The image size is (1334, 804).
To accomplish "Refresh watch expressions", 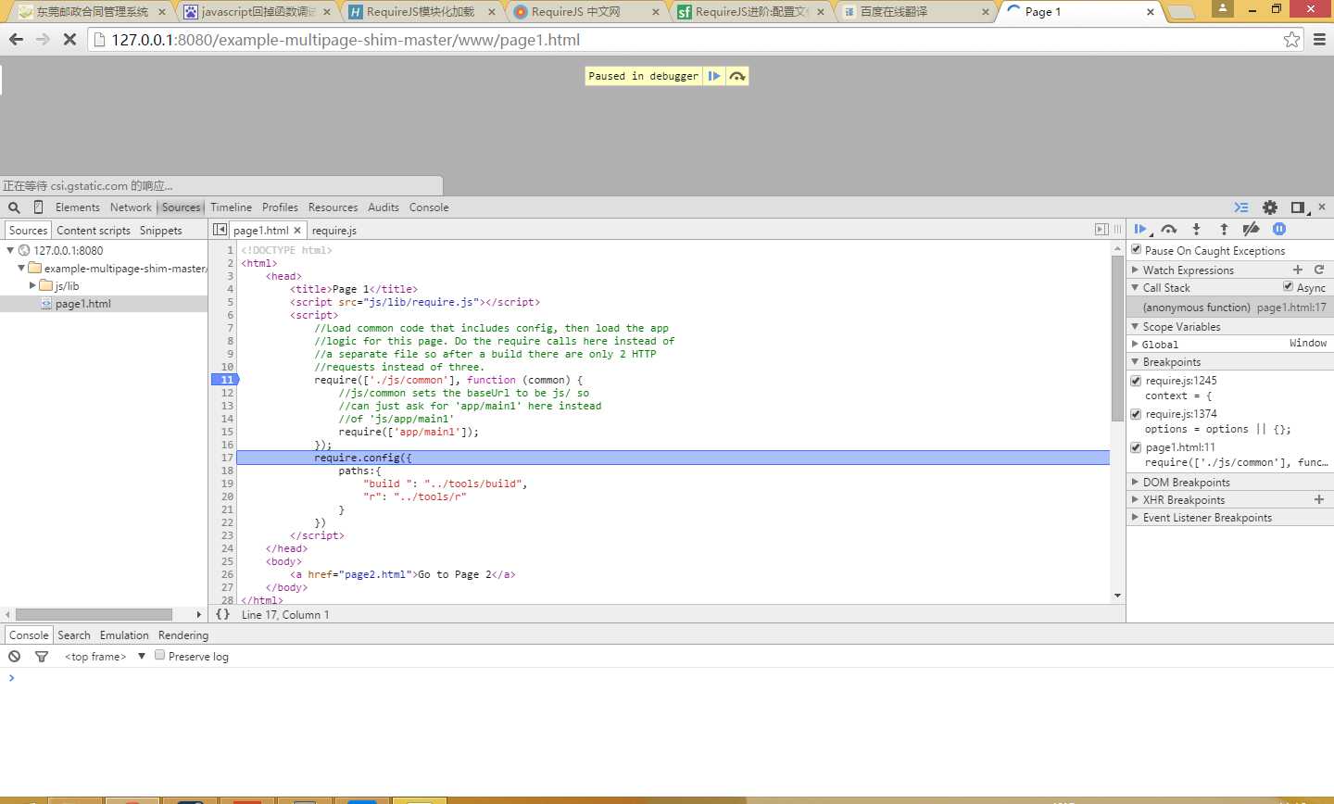I will [1319, 270].
